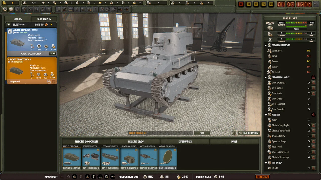Image resolution: width=321 pixels, height=180 pixels.
Task: Open the settings gear icon
Action: 5,9
